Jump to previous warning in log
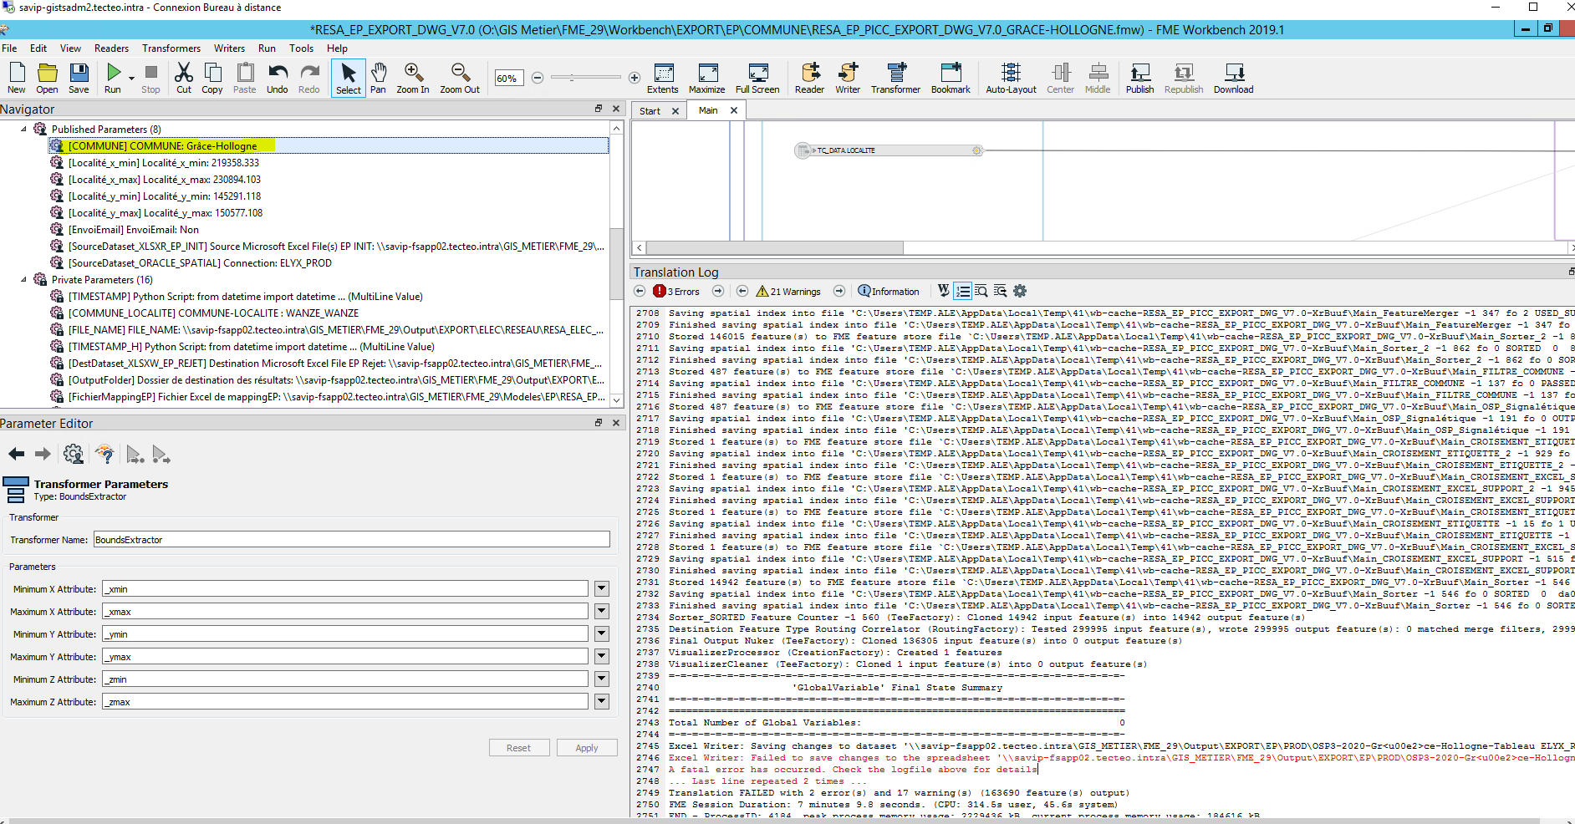1575x824 pixels. [742, 291]
